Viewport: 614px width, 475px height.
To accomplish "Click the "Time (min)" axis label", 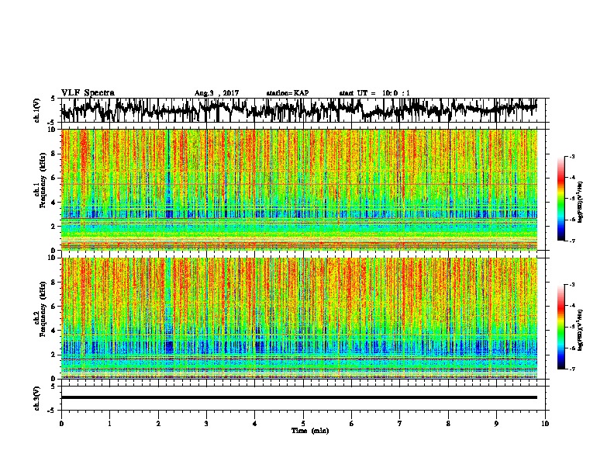I will pyautogui.click(x=310, y=431).
